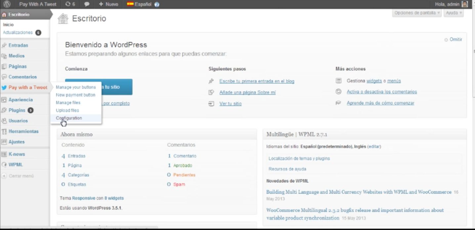Select the Spanish flag icon

[x=130, y=4]
